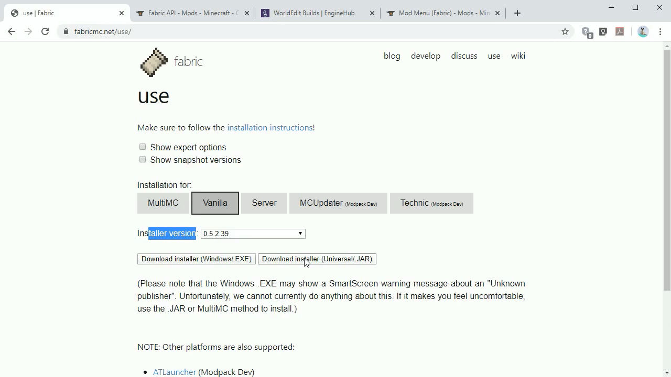The width and height of the screenshot is (671, 377).
Task: Open the Chrome three-dot menu
Action: 660,31
